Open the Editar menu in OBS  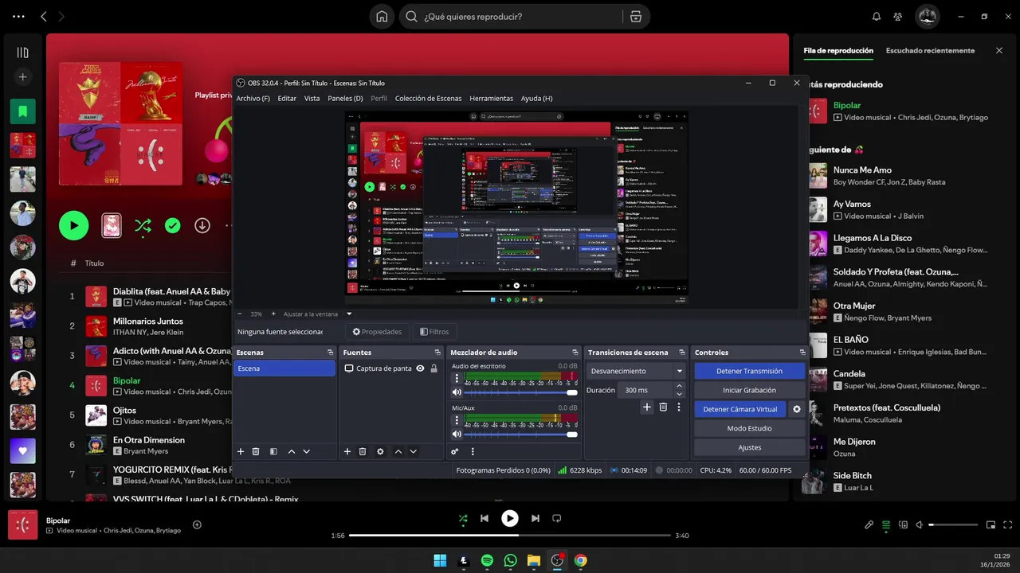point(287,99)
